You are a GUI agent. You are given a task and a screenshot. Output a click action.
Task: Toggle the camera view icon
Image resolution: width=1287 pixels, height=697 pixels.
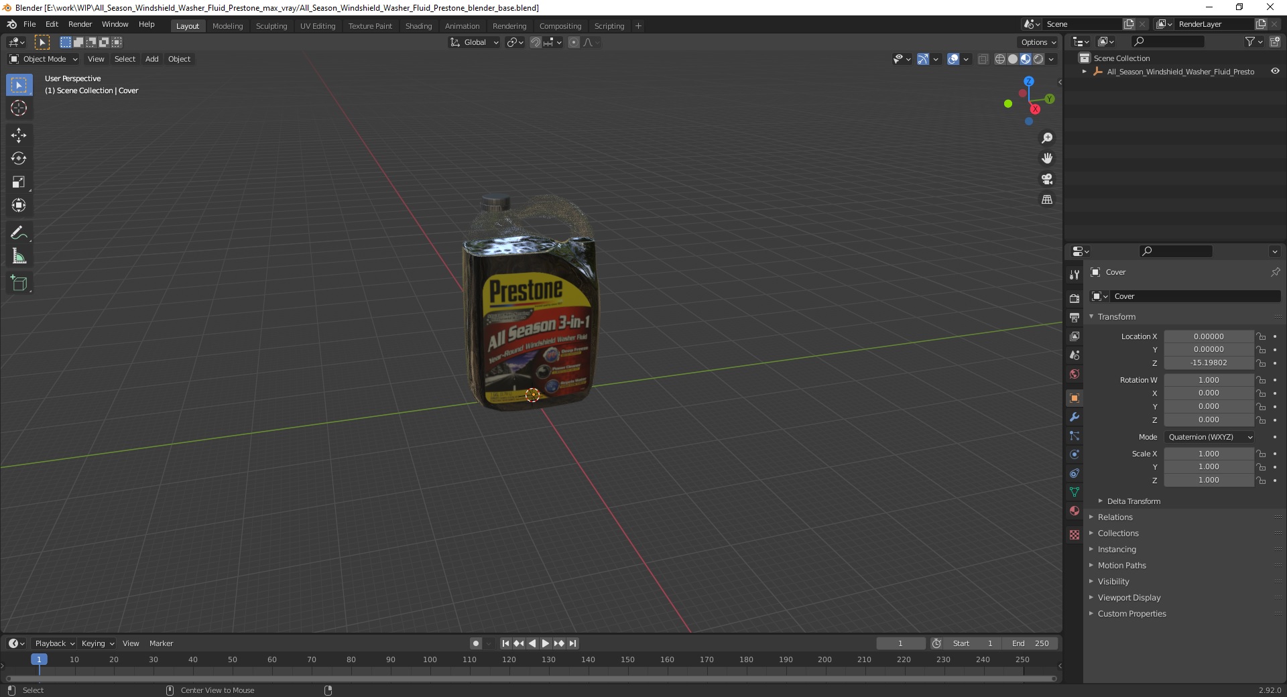(1046, 179)
